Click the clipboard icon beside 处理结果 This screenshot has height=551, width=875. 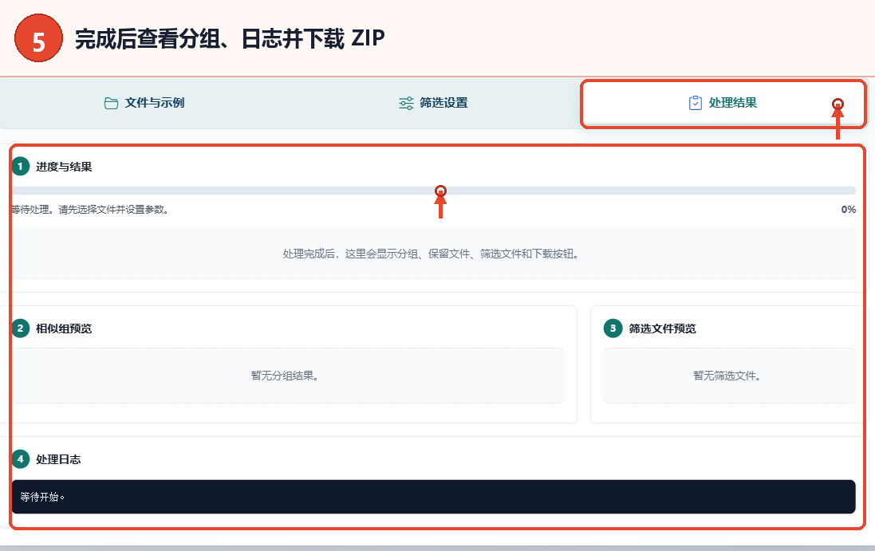pyautogui.click(x=696, y=103)
